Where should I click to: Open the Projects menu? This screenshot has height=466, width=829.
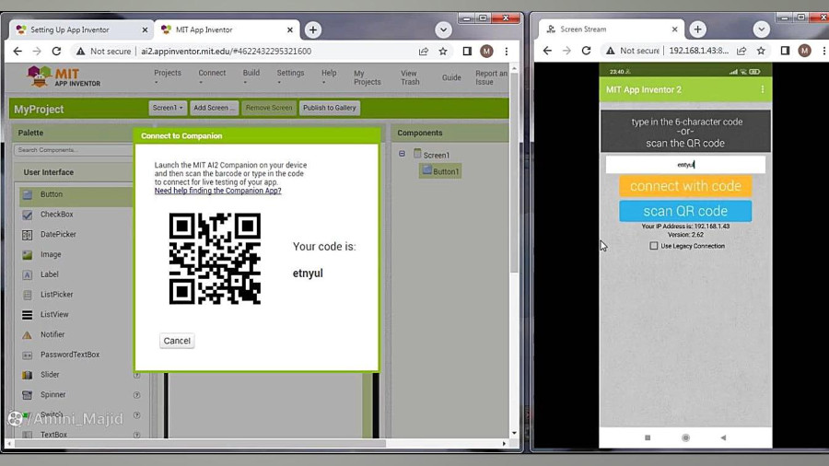[x=167, y=76]
